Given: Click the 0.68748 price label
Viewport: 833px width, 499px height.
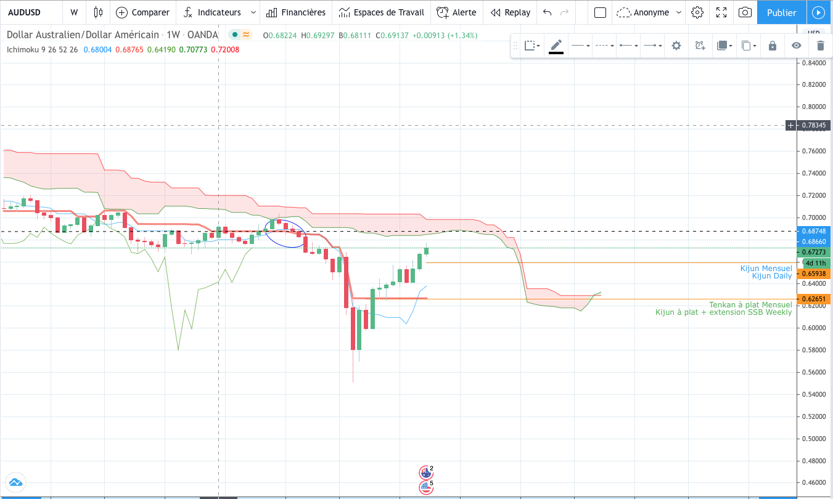Looking at the screenshot, I should click(x=814, y=231).
